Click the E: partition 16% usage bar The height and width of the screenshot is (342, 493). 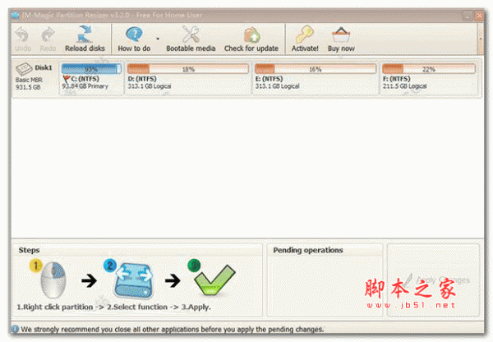click(x=316, y=69)
